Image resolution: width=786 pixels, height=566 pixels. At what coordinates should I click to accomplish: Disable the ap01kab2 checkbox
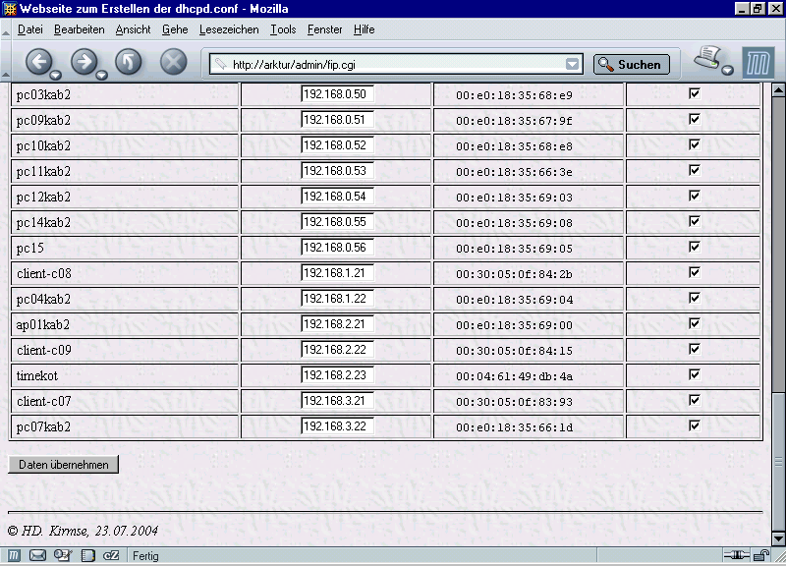click(695, 324)
